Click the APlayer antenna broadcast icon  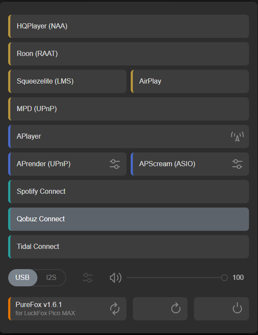[237, 136]
